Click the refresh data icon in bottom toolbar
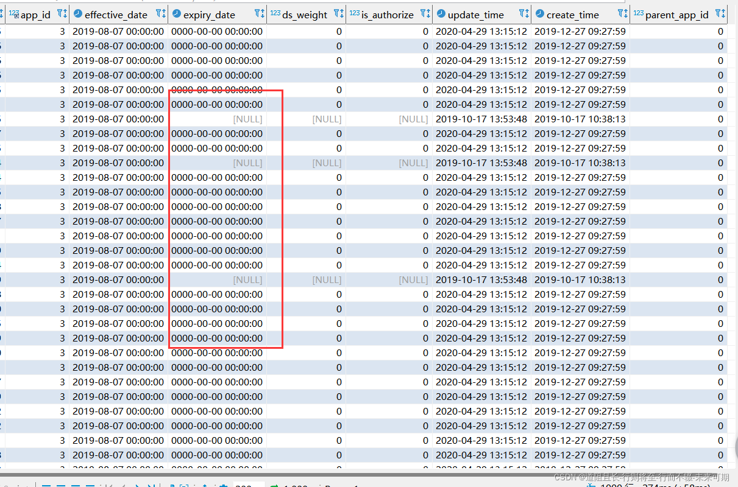The width and height of the screenshot is (738, 487). 275,484
